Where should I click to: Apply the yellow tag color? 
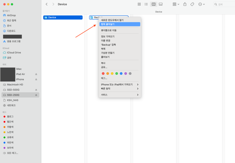112,74
